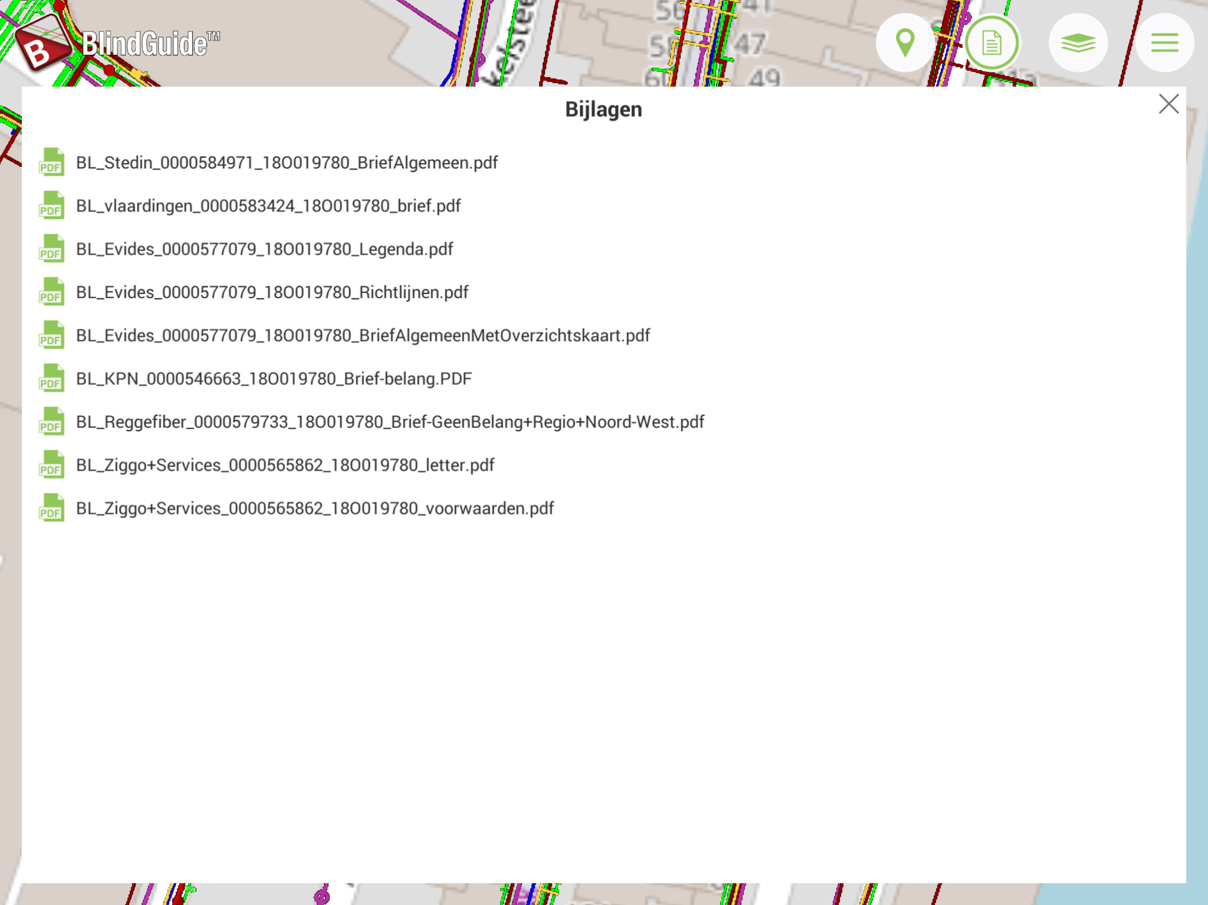Open the map layers icon
Screen dimensions: 1208x905
click(1078, 42)
